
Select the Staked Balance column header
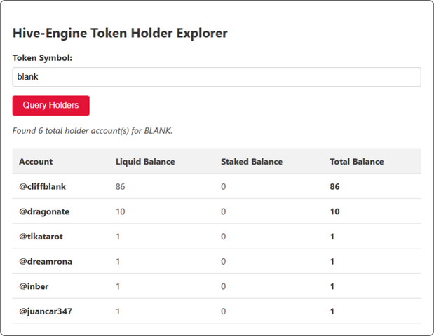(252, 162)
